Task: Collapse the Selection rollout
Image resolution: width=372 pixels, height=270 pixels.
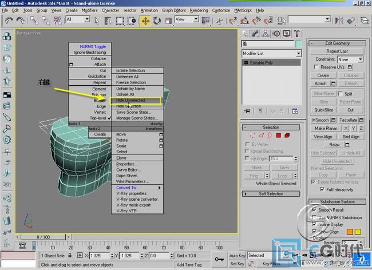Action: tap(271, 128)
